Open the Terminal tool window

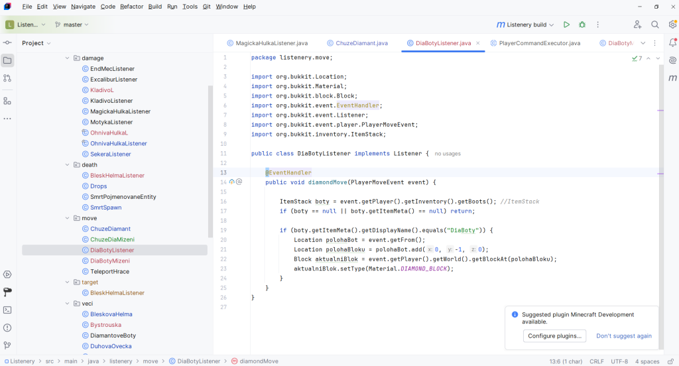tap(7, 310)
